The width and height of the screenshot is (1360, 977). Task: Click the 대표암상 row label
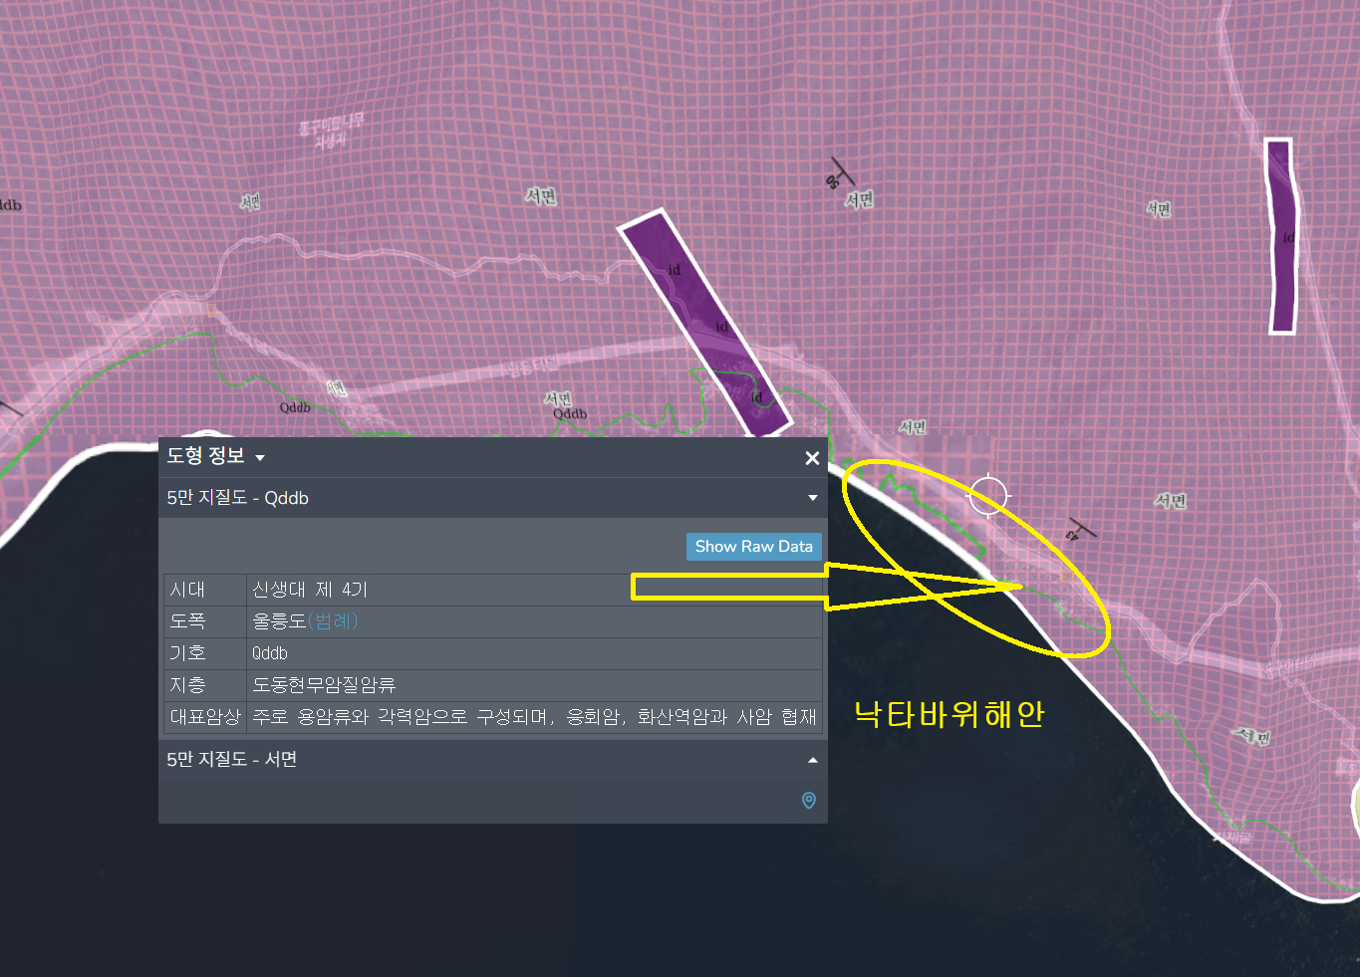coord(204,717)
